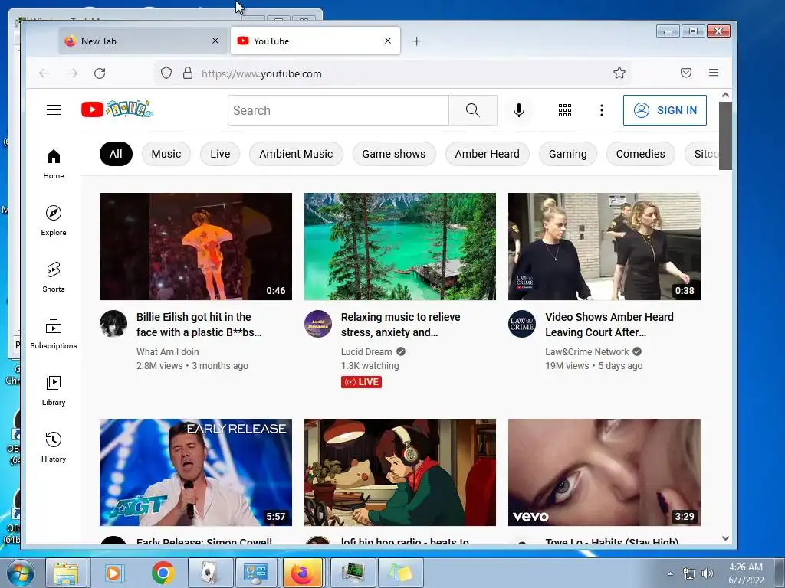Open Subscriptions in sidebar
This screenshot has width=785, height=588.
pyautogui.click(x=54, y=334)
